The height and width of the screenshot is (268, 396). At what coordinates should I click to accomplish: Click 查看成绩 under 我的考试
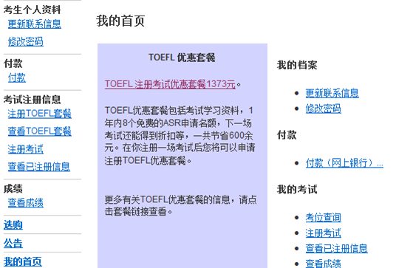[x=324, y=264]
